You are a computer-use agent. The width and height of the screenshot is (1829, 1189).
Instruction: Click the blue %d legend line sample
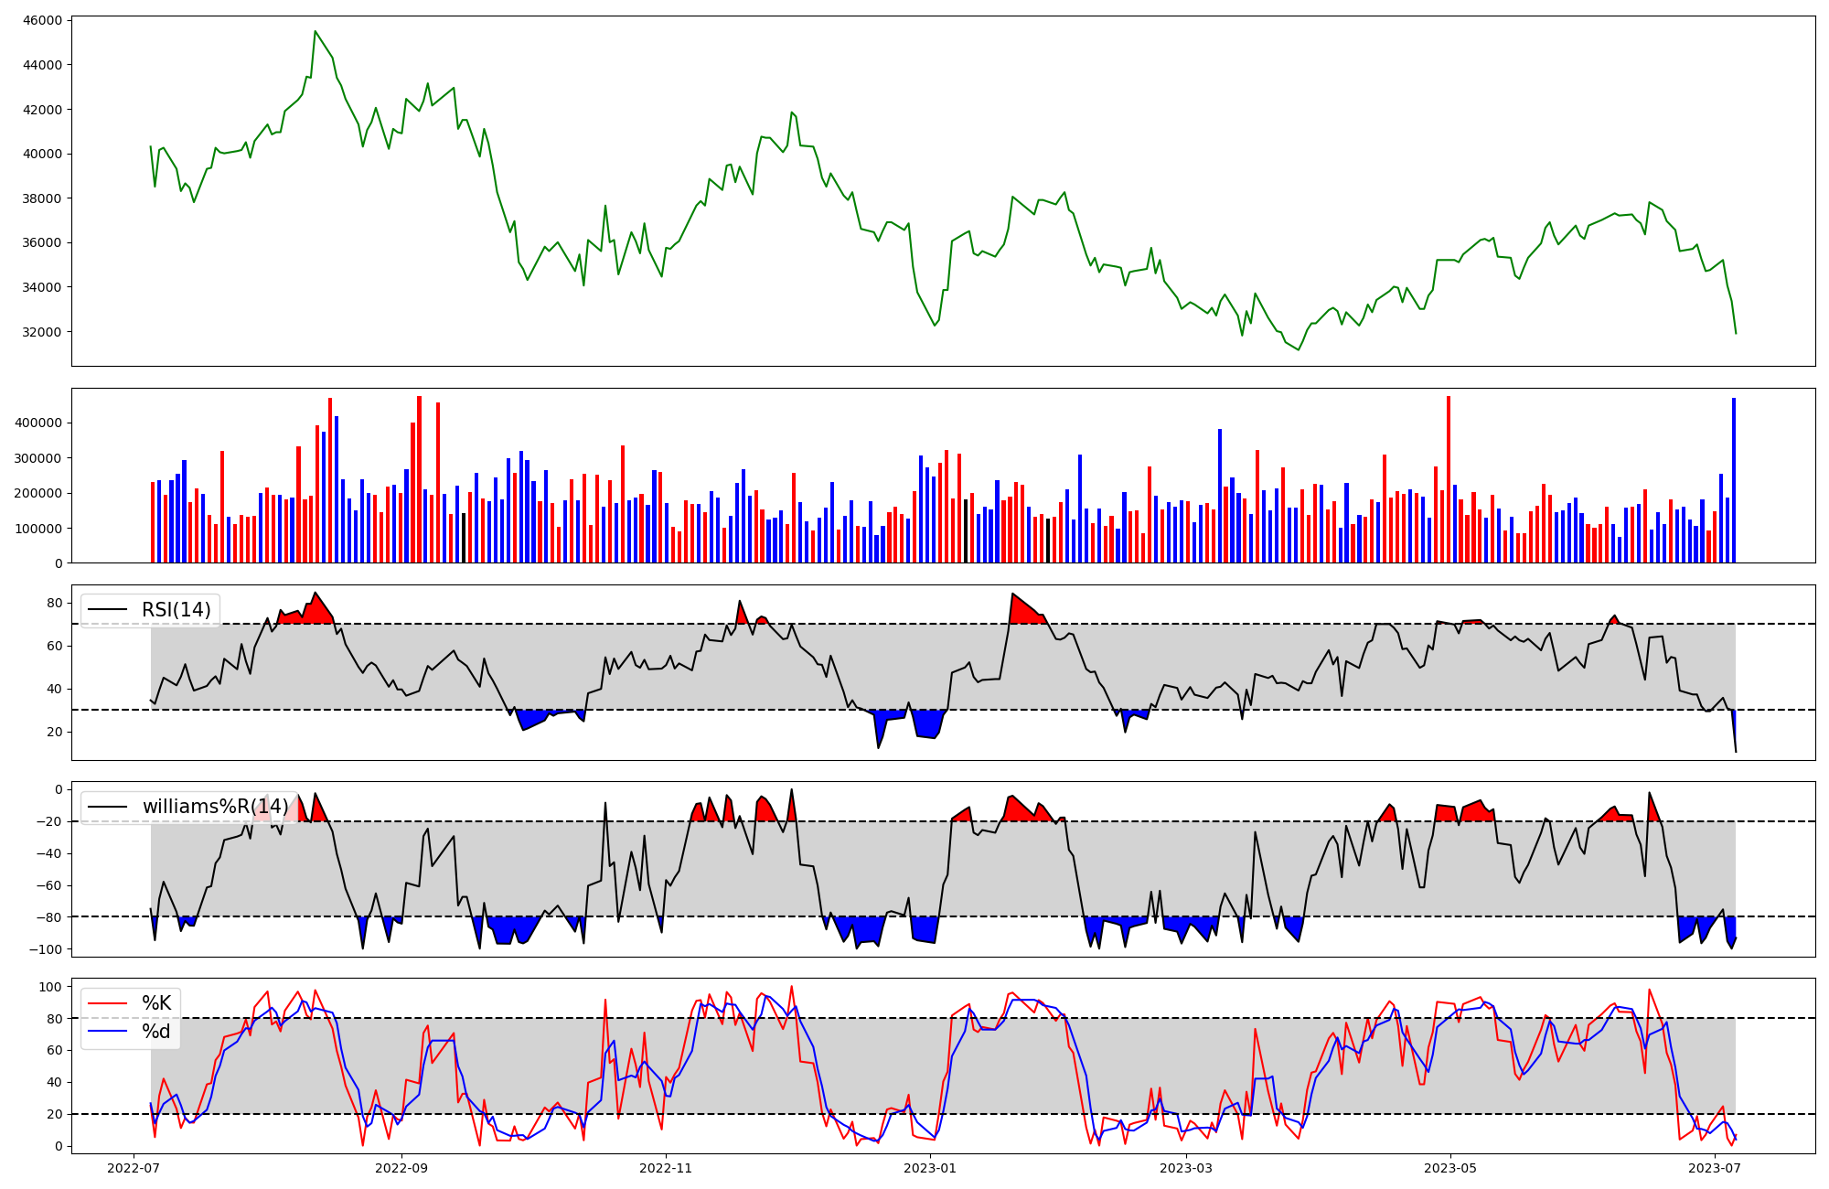coord(106,1032)
